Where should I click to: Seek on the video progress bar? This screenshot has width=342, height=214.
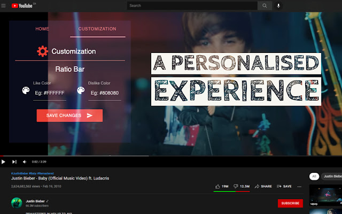point(171,156)
